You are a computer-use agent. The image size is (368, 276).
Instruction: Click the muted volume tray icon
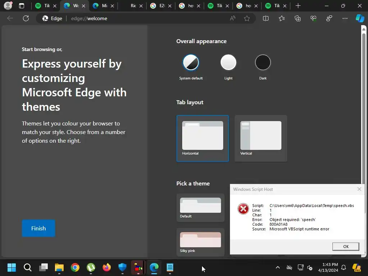click(x=310, y=267)
